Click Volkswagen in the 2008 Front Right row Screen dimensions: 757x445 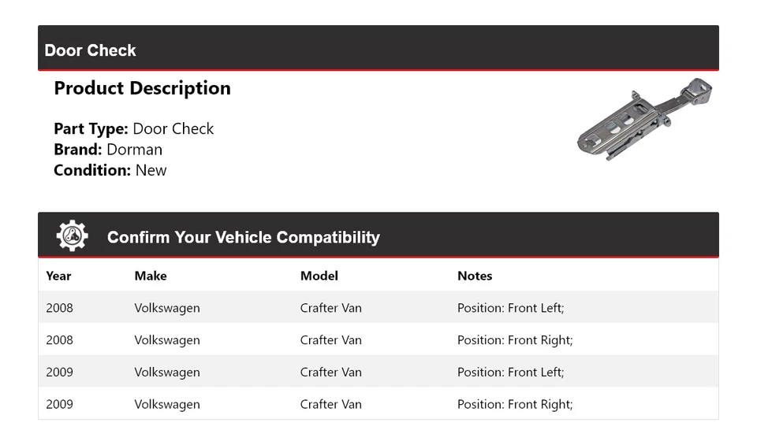pyautogui.click(x=167, y=340)
